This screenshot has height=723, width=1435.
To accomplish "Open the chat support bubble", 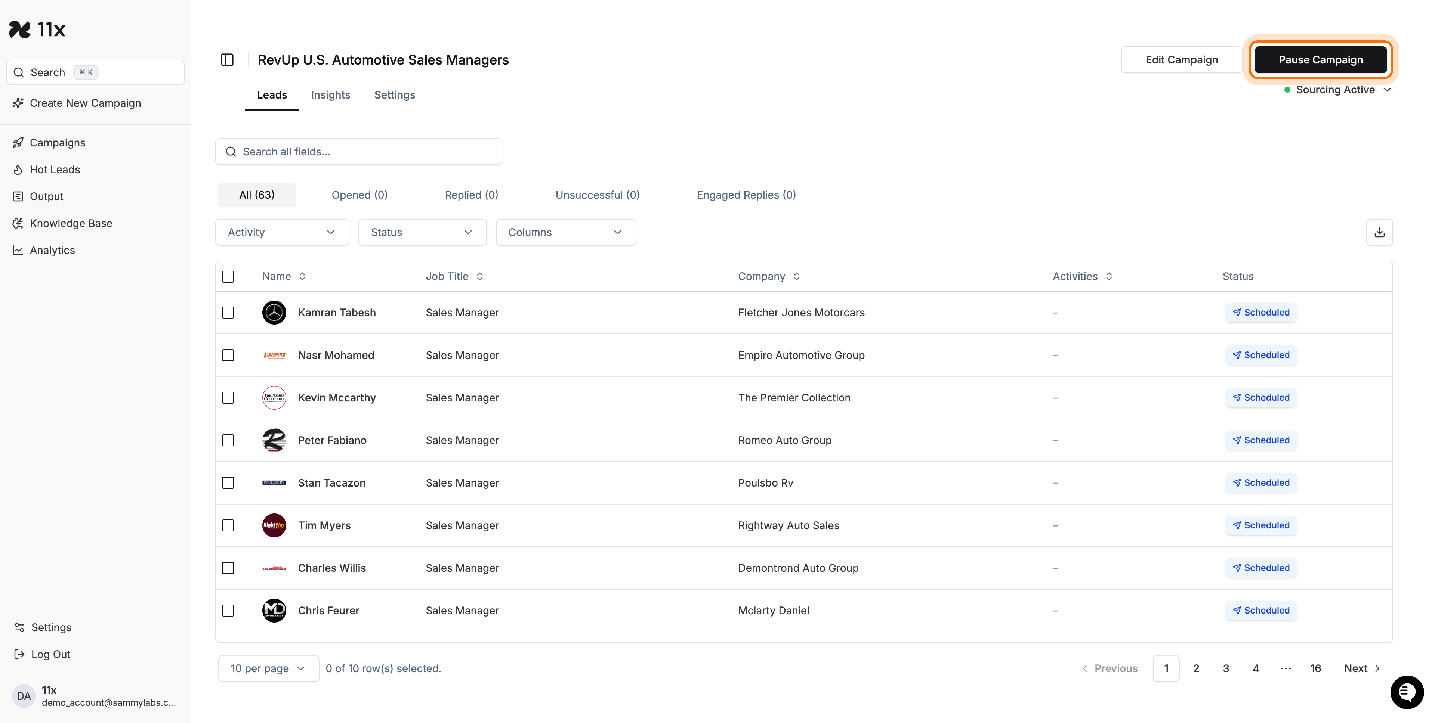I will pyautogui.click(x=1407, y=692).
